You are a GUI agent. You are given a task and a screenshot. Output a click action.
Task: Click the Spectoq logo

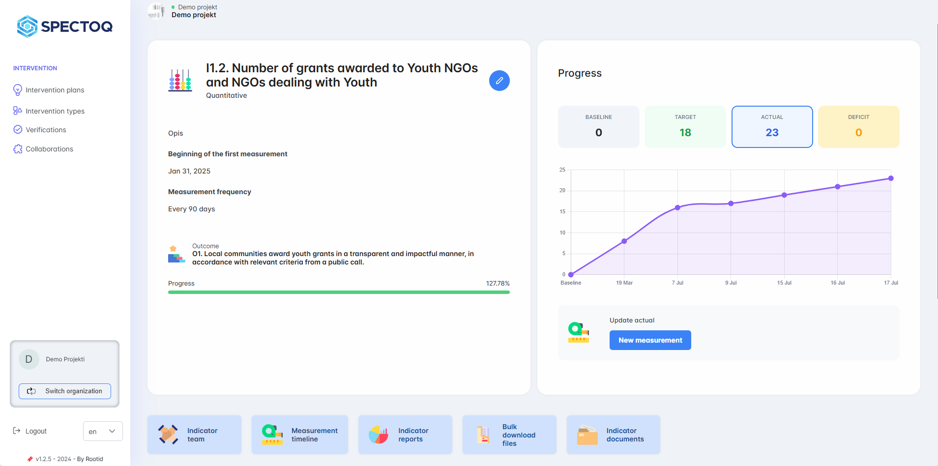click(65, 27)
